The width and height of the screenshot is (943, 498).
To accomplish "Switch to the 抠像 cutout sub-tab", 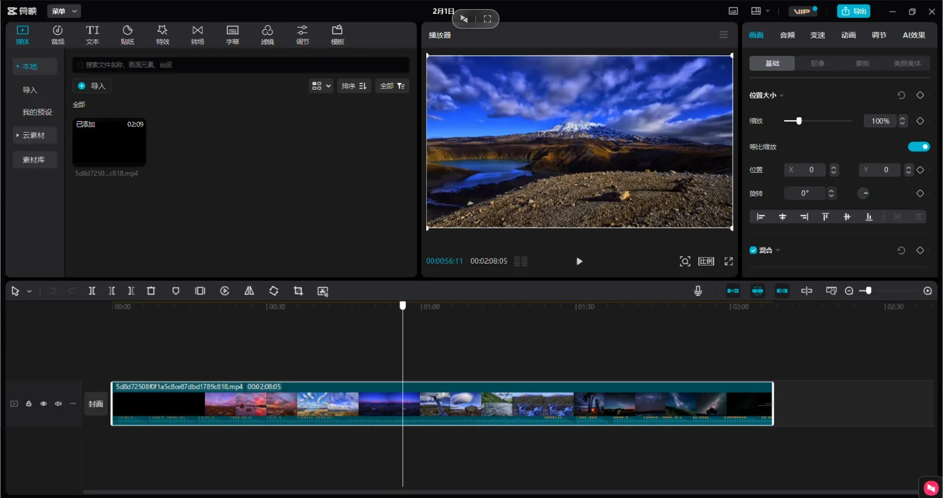I will tap(817, 63).
